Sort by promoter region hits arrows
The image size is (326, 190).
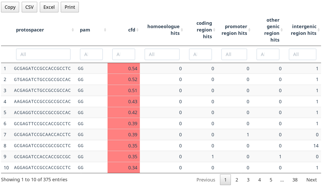point(249,30)
